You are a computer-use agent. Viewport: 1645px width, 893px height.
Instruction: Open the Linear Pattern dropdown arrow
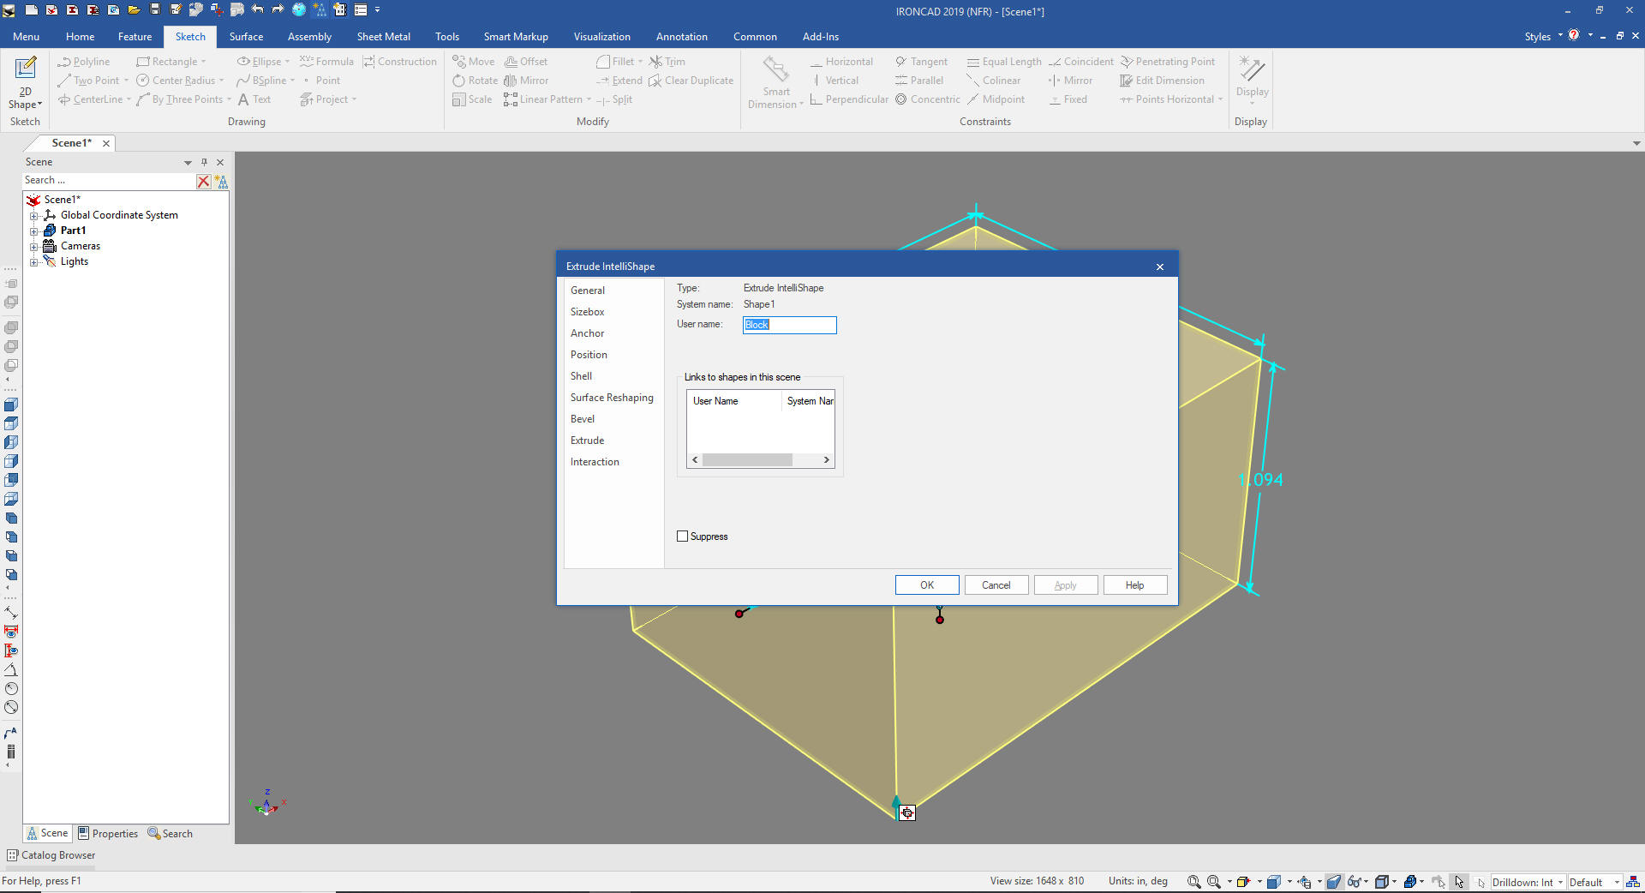point(589,99)
